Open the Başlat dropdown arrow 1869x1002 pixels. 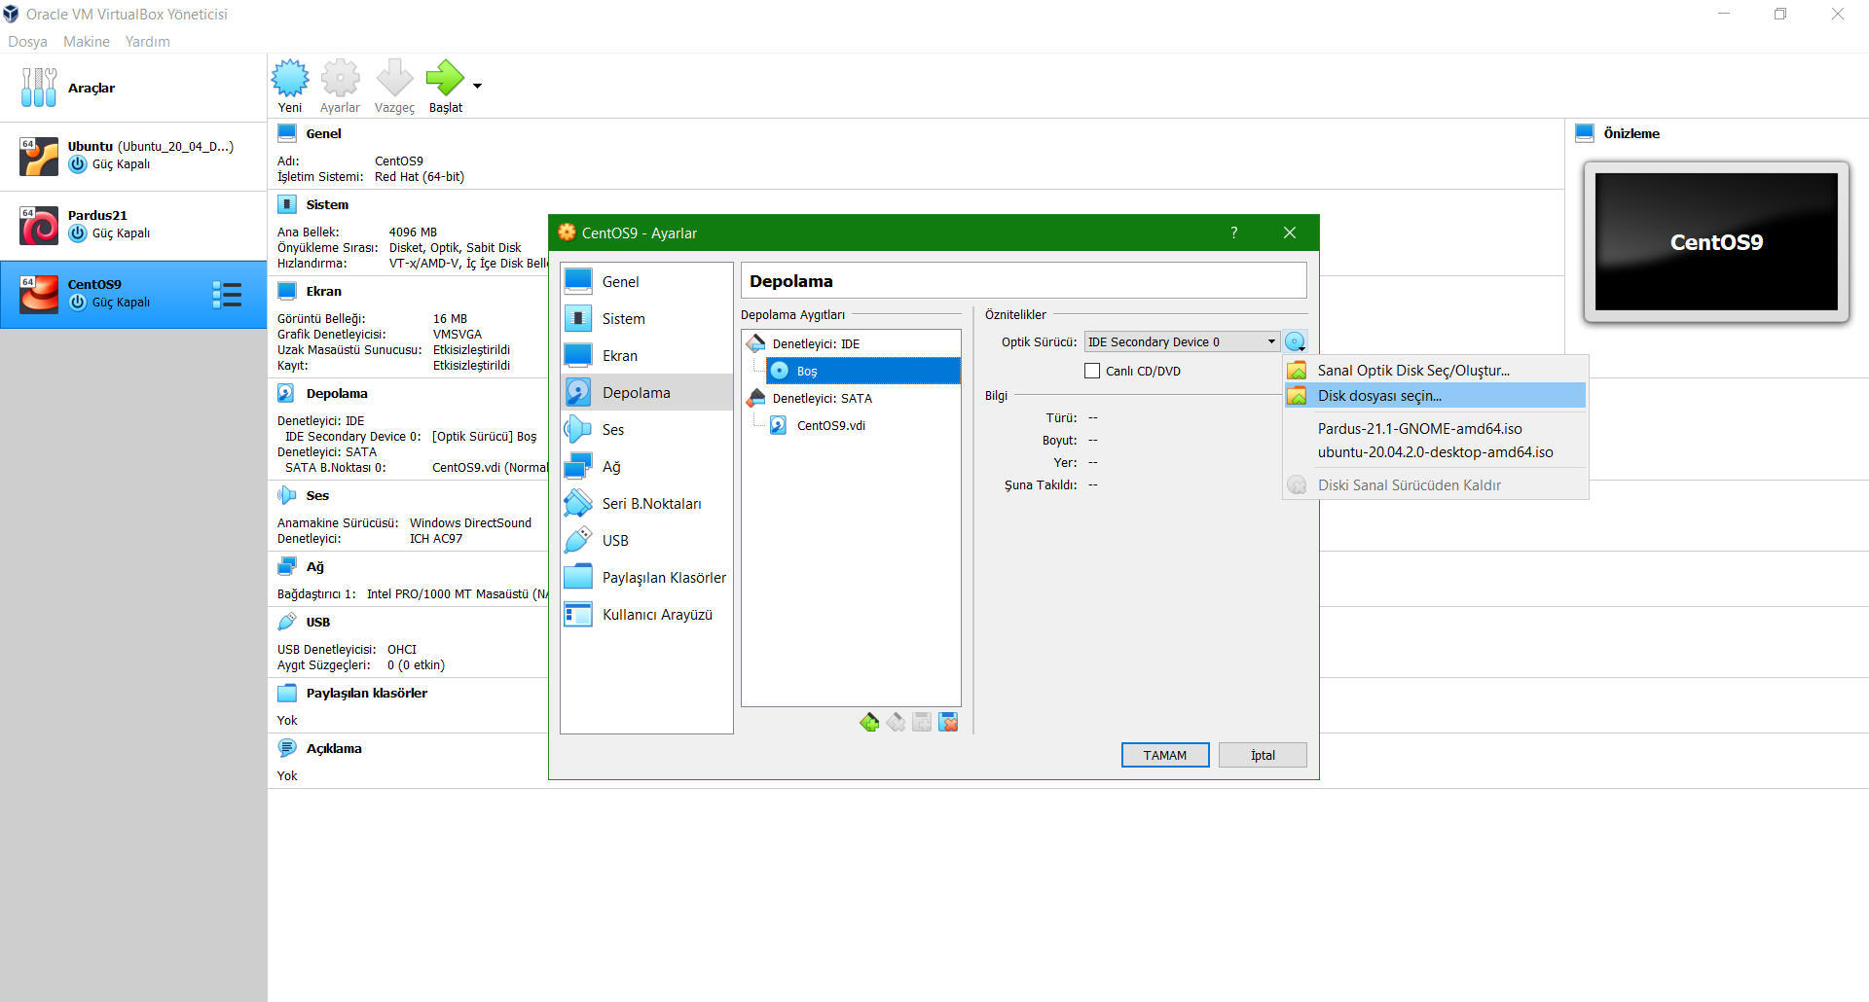pos(477,87)
